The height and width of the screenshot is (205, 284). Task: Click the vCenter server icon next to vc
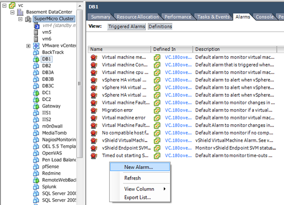point(12,5)
